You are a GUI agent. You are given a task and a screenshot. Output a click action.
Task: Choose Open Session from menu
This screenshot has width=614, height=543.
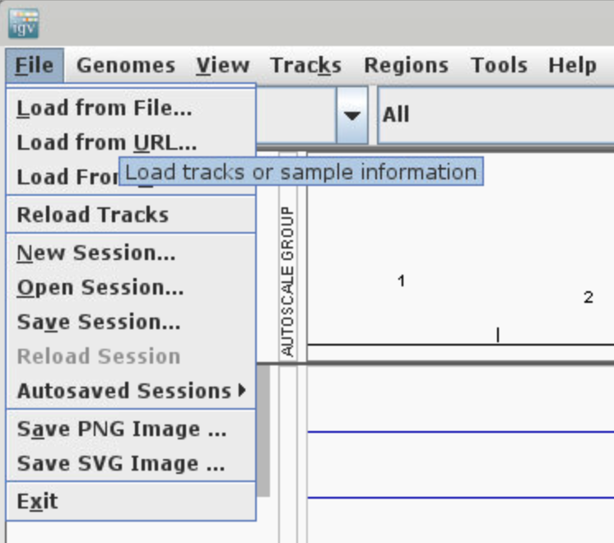[100, 287]
